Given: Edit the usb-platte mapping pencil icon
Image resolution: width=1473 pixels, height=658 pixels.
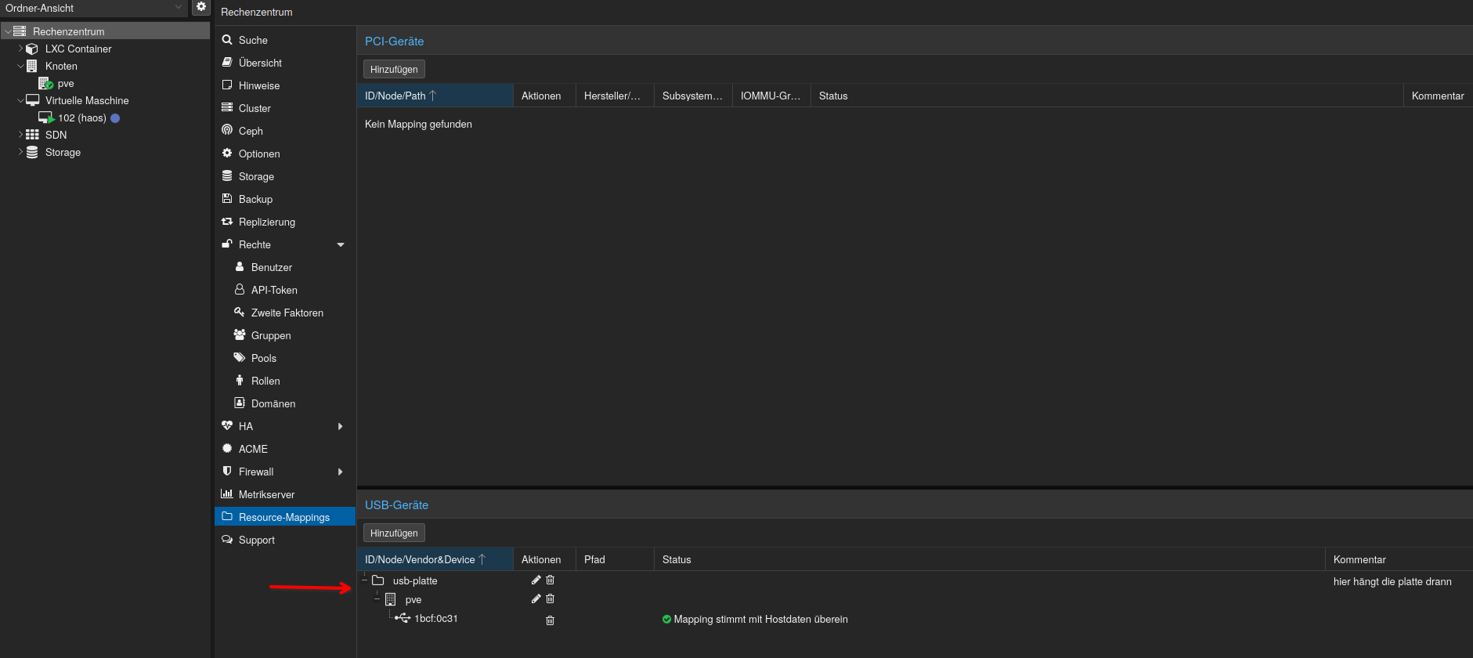Looking at the screenshot, I should (536, 580).
